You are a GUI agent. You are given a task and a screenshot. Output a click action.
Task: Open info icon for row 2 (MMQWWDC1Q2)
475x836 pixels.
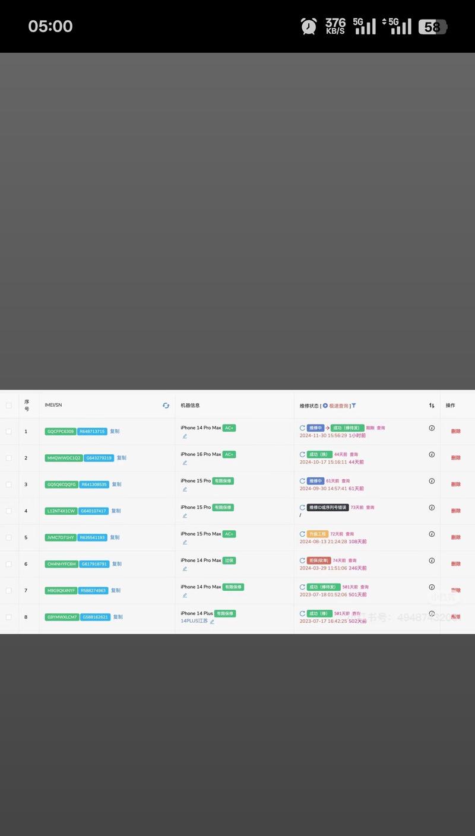click(x=432, y=455)
